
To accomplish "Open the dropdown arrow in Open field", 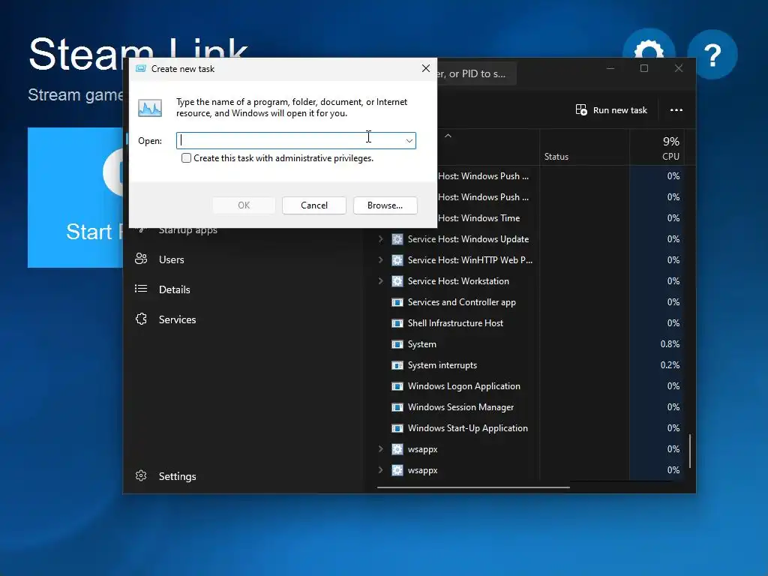I will click(x=409, y=140).
